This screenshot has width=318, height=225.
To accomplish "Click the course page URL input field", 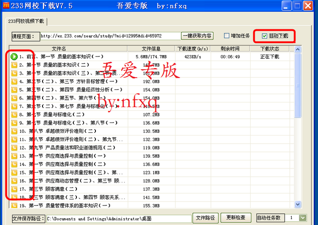I will click(109, 36).
